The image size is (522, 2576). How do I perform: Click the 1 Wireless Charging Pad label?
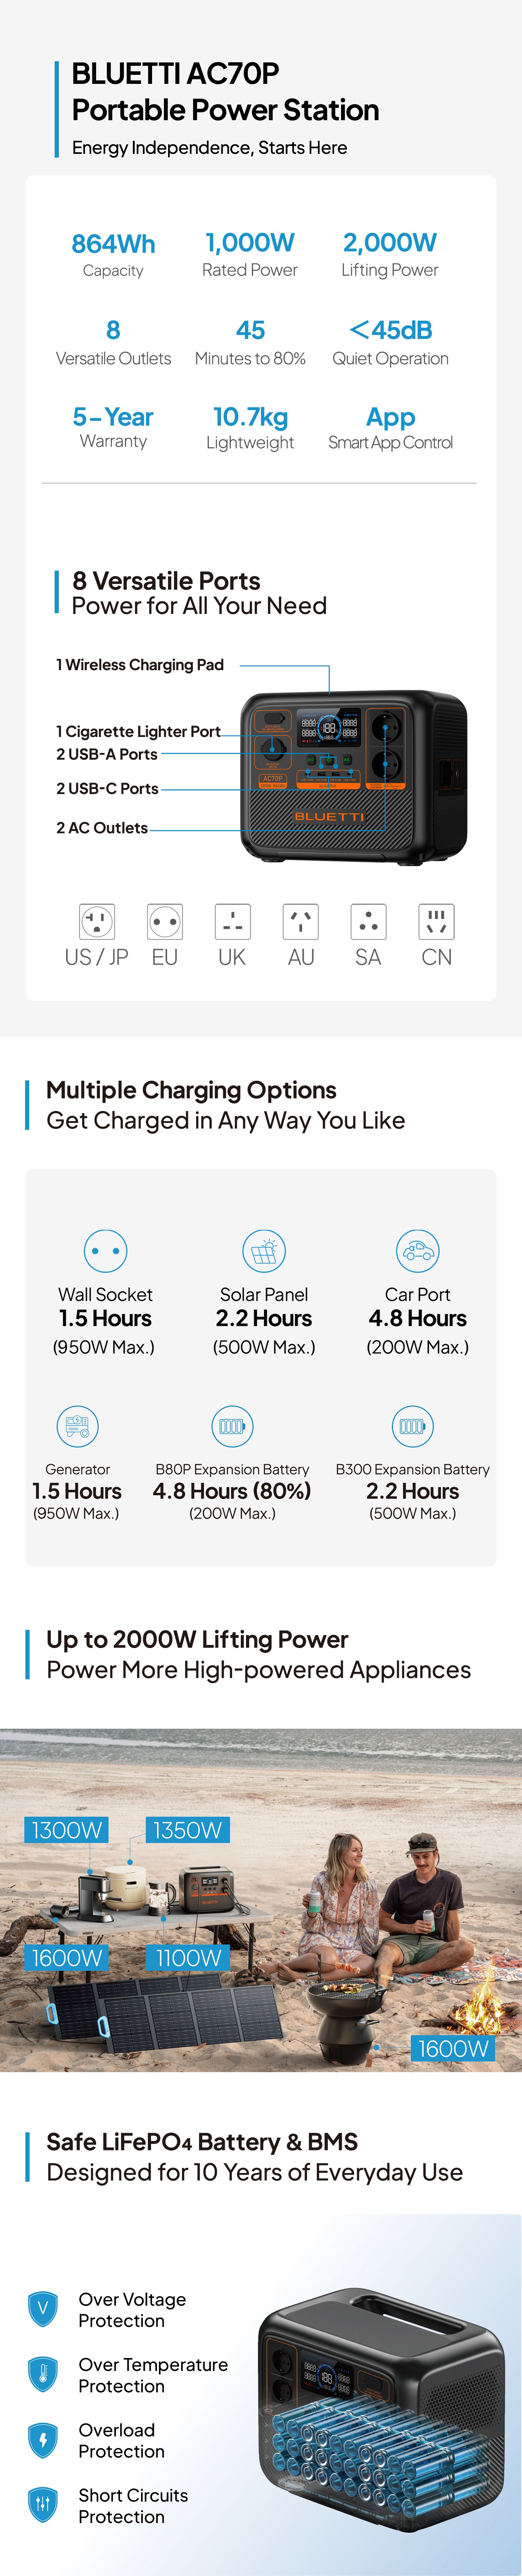(x=140, y=665)
